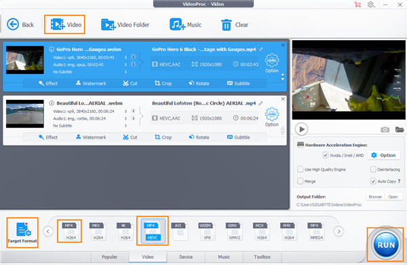Screen dimensions: 407x265
Task: Add a Video Folder
Action: click(125, 24)
